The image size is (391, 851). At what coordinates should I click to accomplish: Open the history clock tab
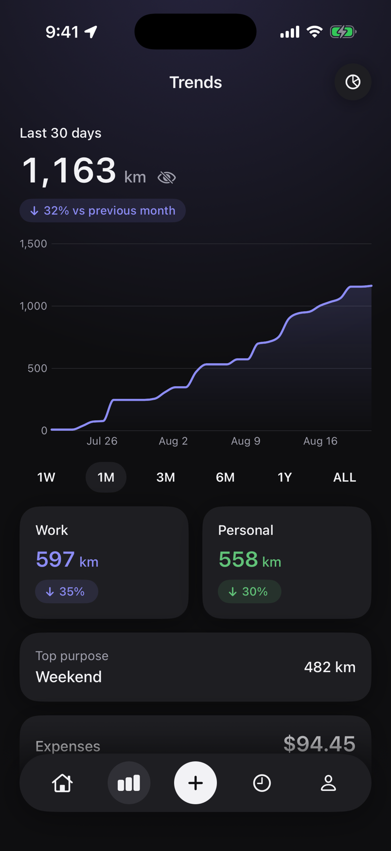(x=262, y=783)
